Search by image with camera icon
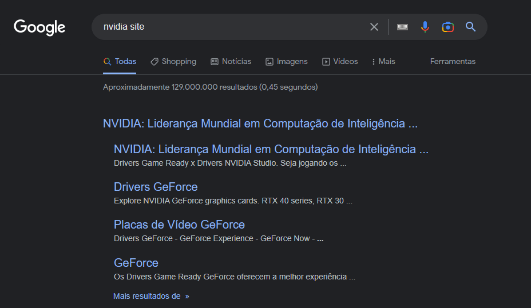Viewport: 531px width, 308px height. 447,27
